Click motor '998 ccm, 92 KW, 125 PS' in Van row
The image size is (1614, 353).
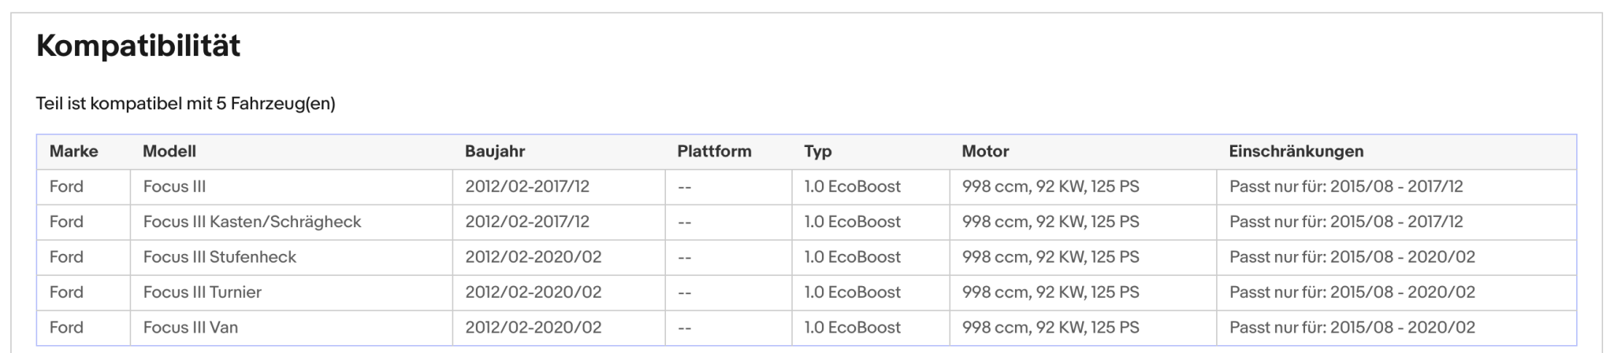(x=1051, y=328)
